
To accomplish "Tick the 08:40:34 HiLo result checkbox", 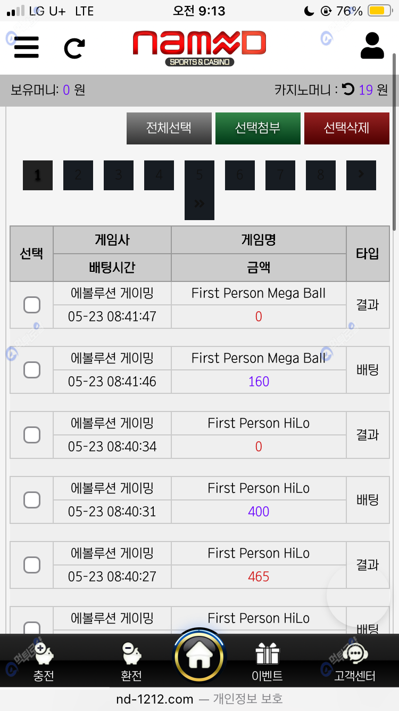I will point(32,435).
